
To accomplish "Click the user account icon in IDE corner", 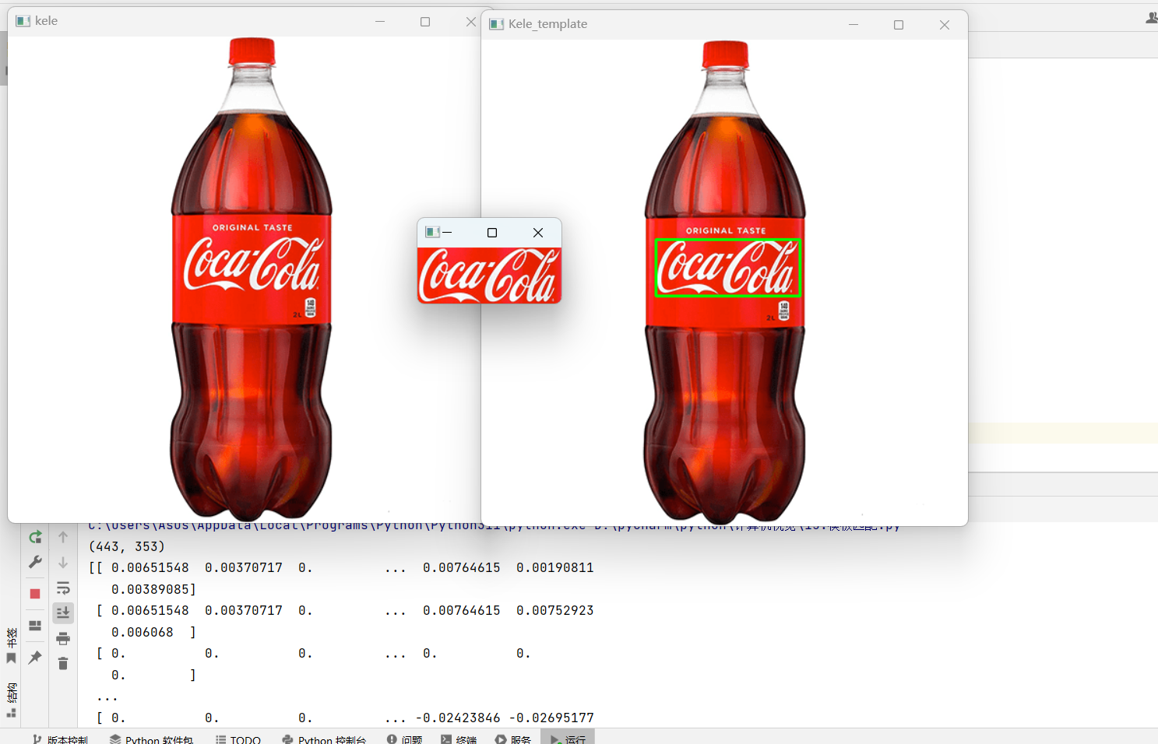I will (x=1152, y=17).
